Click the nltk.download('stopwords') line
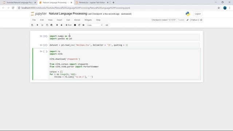Viewport: 233px width, 131px height. pyautogui.click(x=65, y=59)
